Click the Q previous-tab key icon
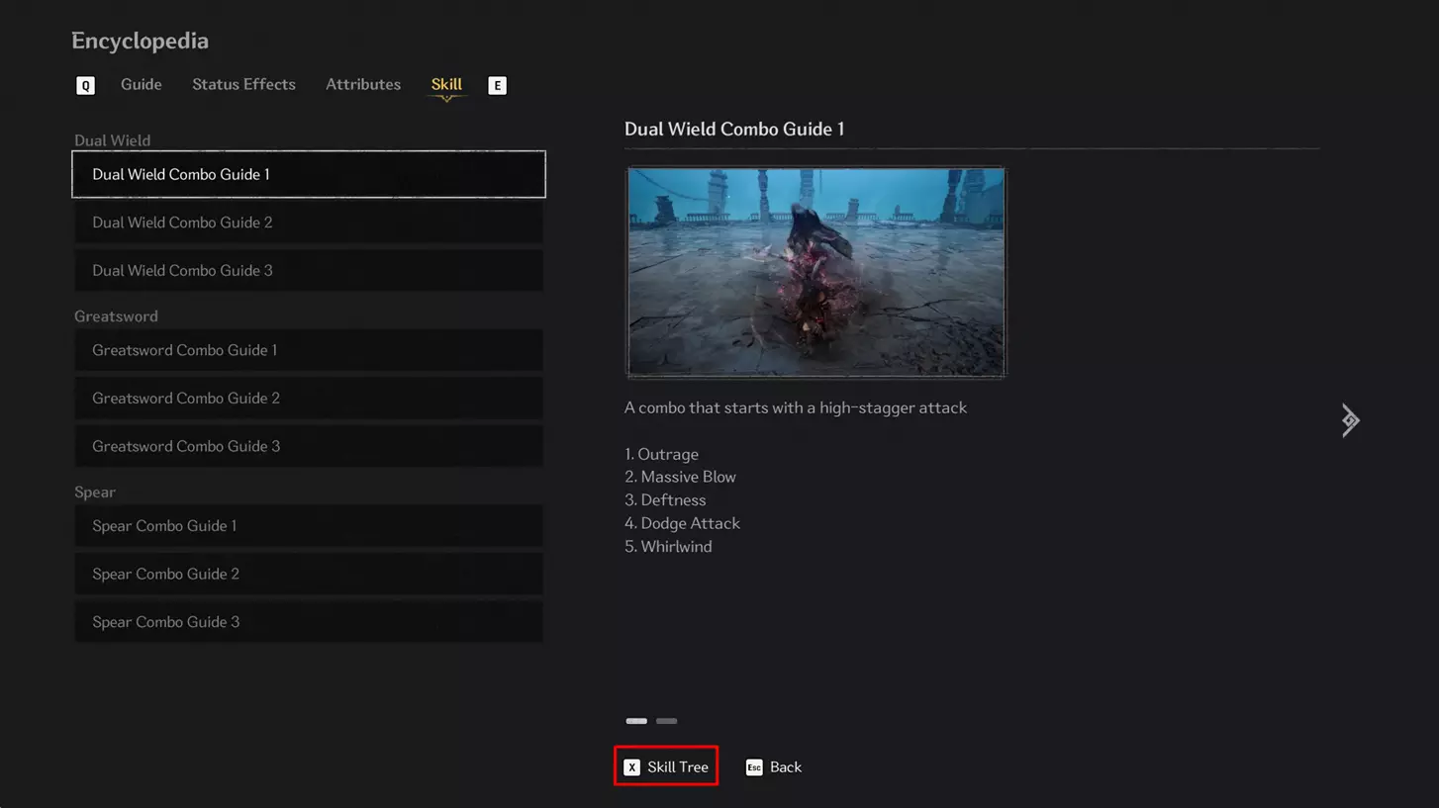1439x808 pixels. click(x=86, y=86)
